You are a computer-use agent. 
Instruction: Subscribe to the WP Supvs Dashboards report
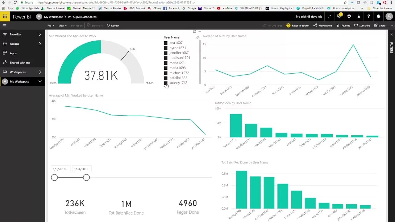(362, 25)
